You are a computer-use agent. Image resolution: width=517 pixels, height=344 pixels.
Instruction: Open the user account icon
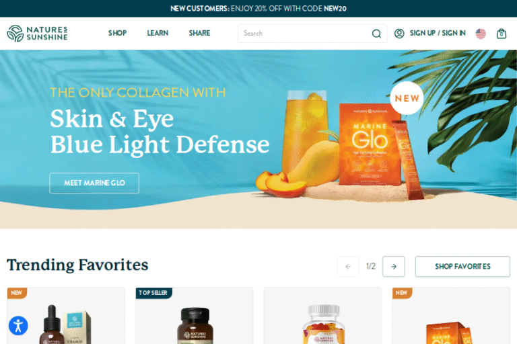[x=399, y=33]
